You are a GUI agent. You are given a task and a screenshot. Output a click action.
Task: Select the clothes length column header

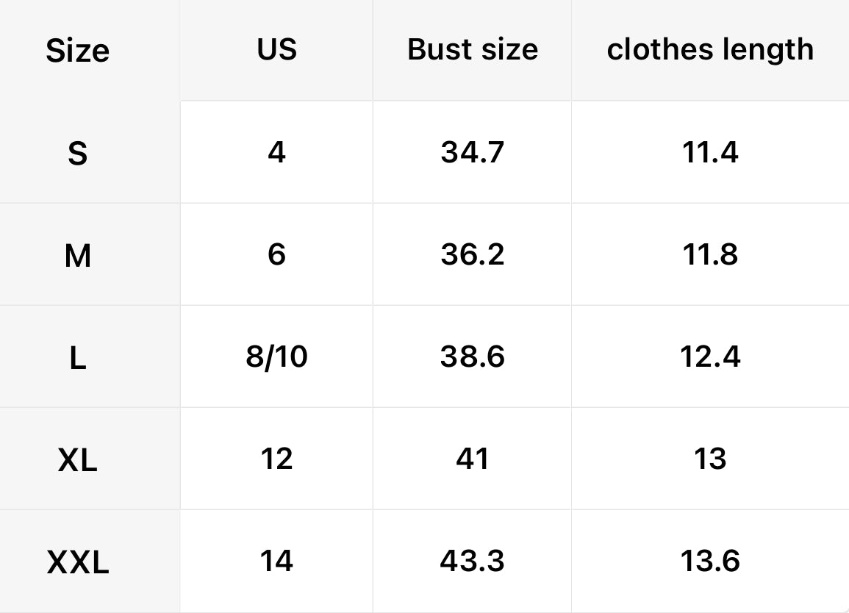click(710, 49)
